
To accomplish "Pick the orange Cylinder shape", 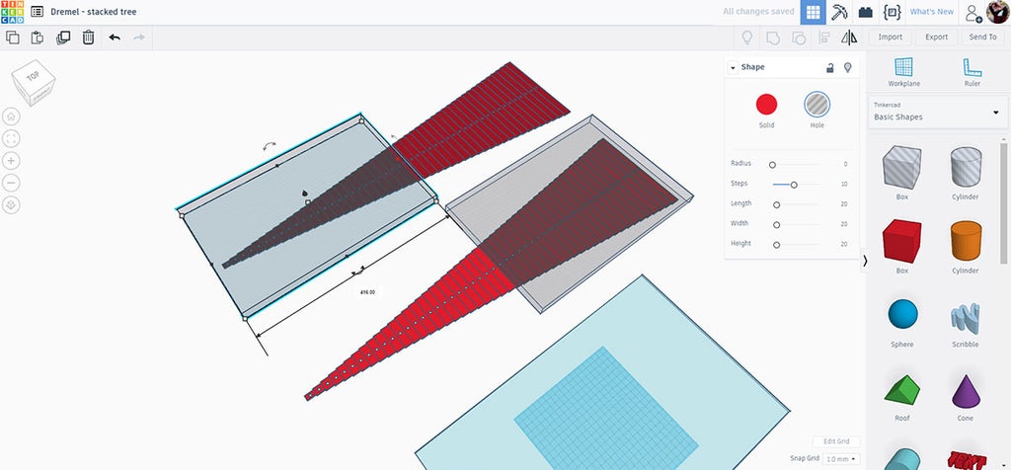I will pyautogui.click(x=966, y=241).
